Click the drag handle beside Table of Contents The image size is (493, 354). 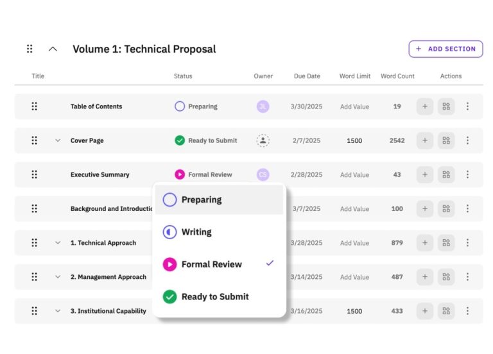tap(35, 106)
